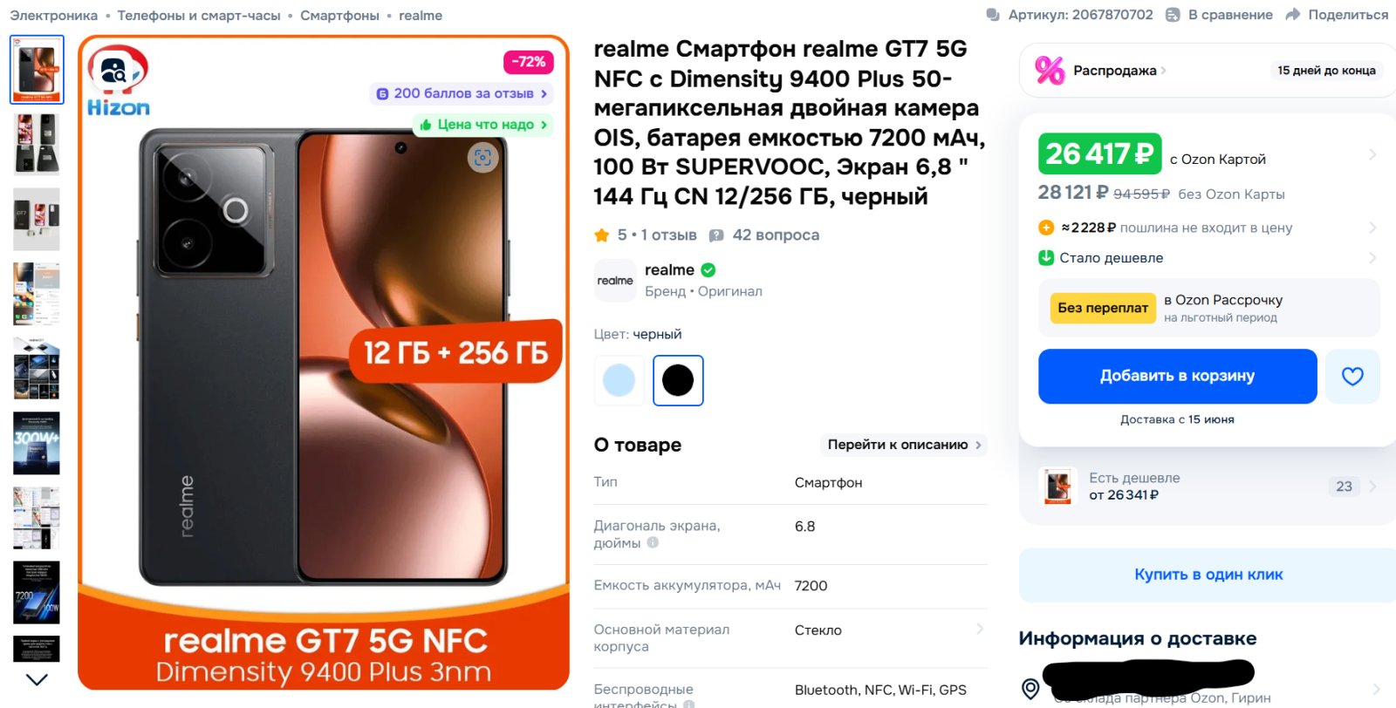Select the black color option
1396x708 pixels.
[x=678, y=380]
